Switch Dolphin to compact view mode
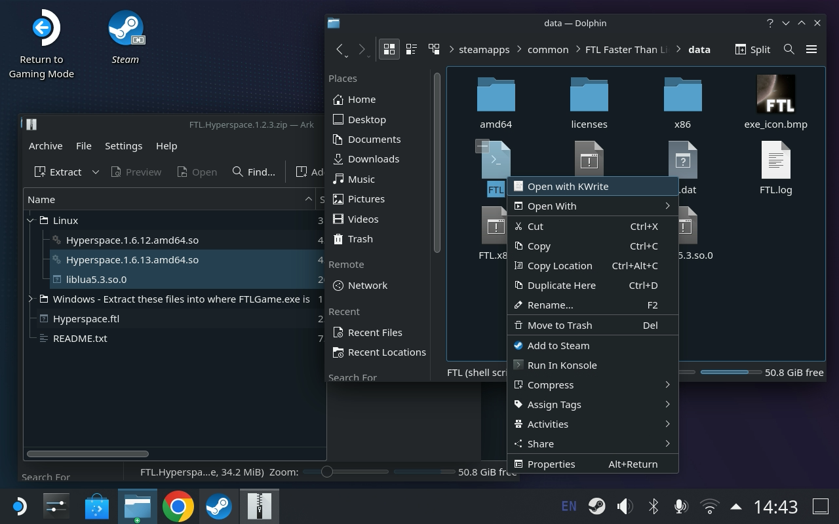Image resolution: width=839 pixels, height=524 pixels. (x=412, y=49)
